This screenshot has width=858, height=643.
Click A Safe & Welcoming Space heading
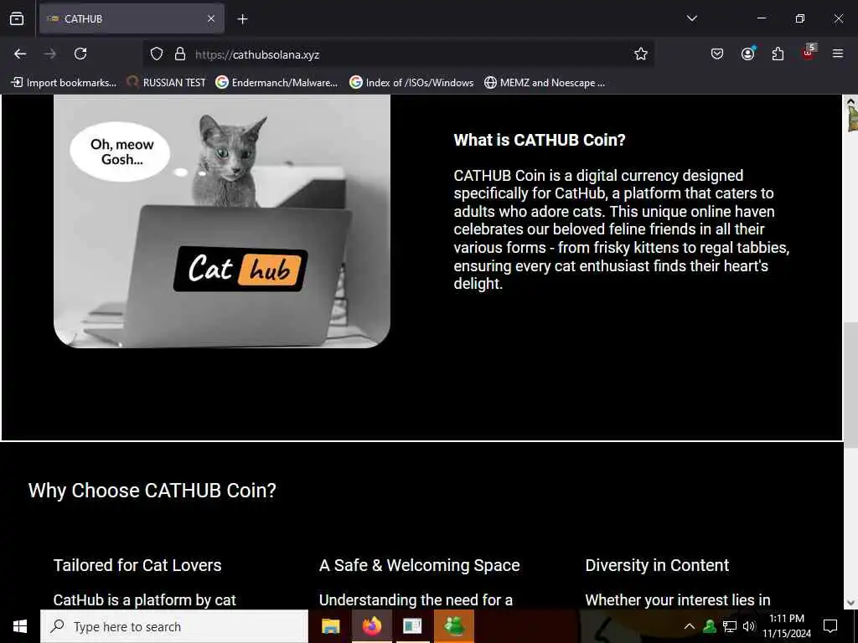coord(420,565)
